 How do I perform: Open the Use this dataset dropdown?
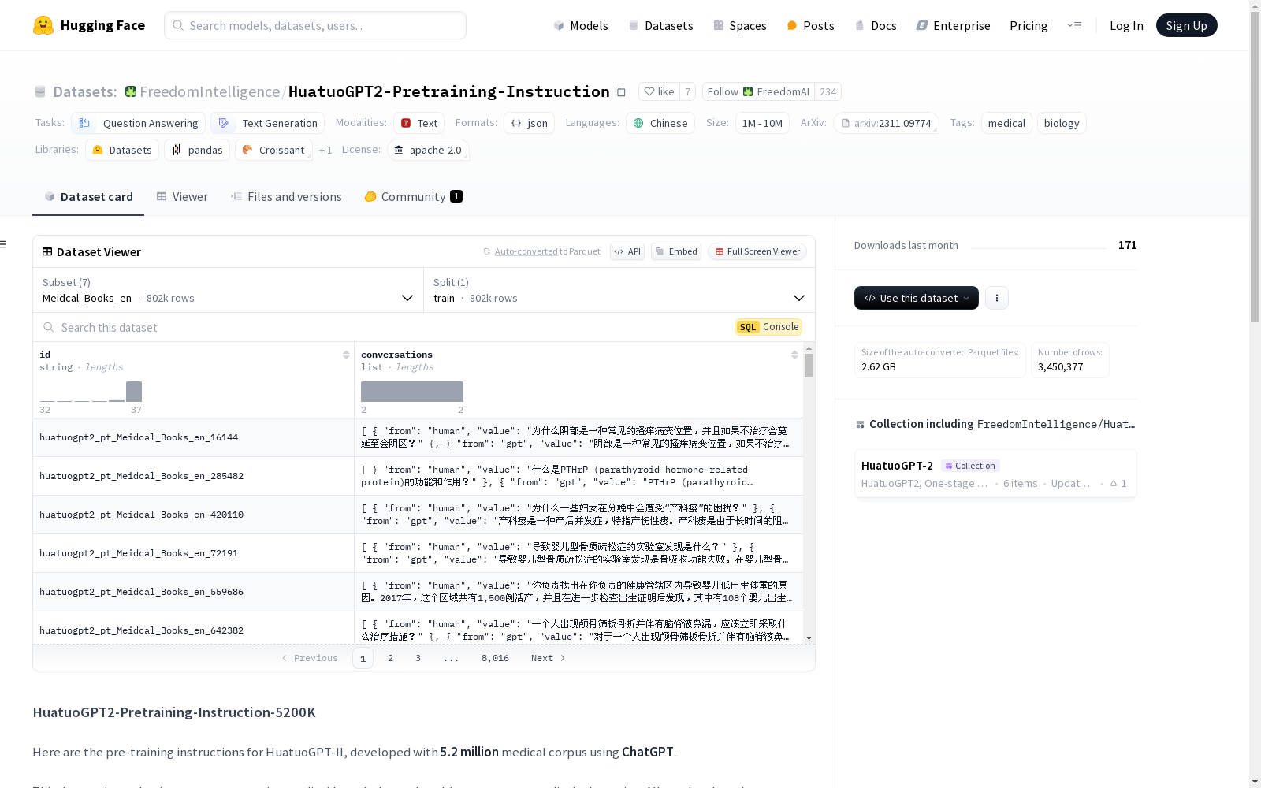(x=917, y=298)
